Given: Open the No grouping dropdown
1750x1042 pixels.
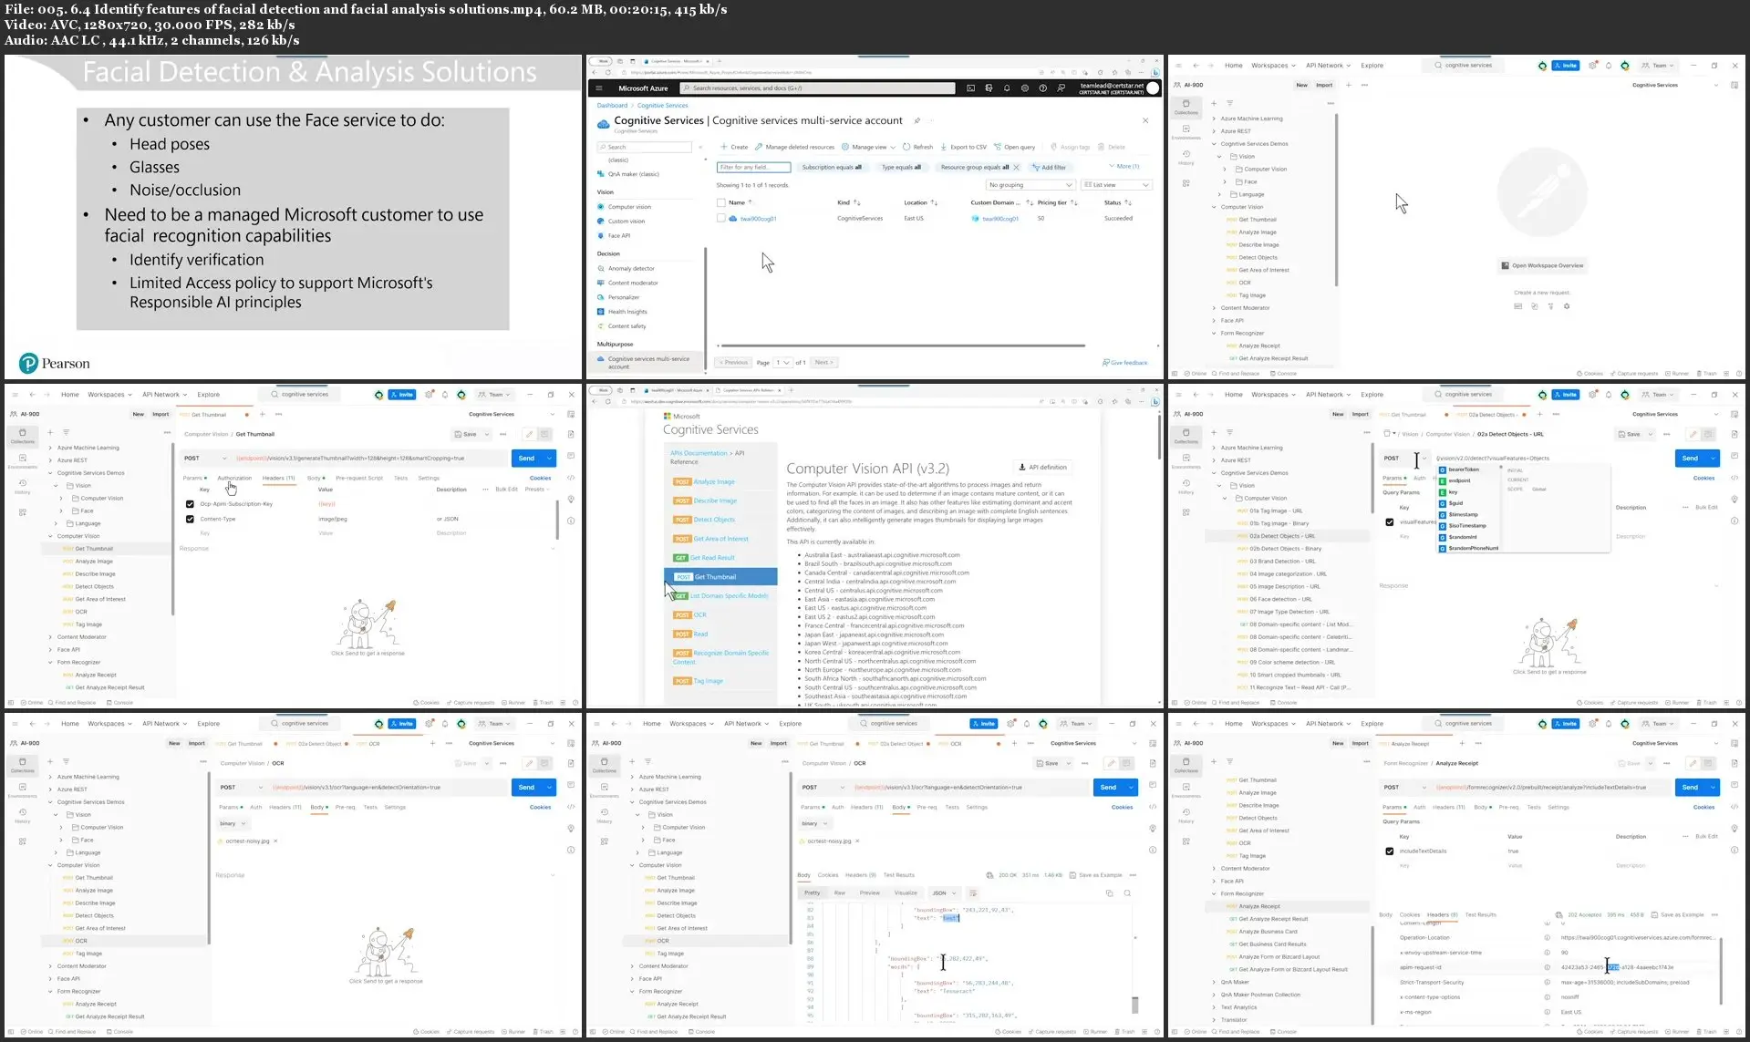Looking at the screenshot, I should pyautogui.click(x=1030, y=185).
